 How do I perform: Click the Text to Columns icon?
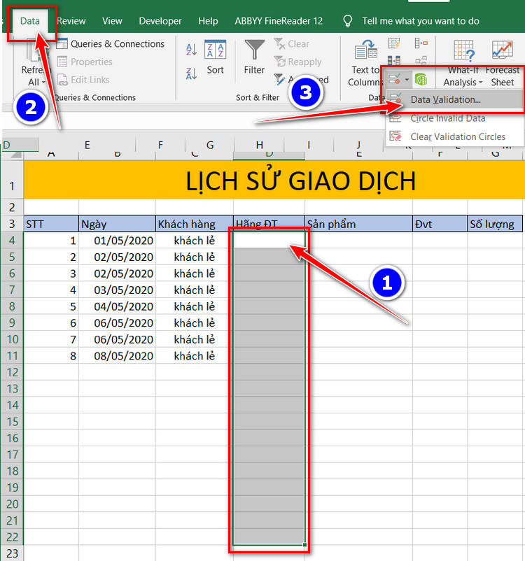[365, 50]
